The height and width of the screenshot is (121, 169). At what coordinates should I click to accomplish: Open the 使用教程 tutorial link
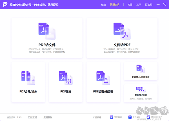[x=48, y=117]
